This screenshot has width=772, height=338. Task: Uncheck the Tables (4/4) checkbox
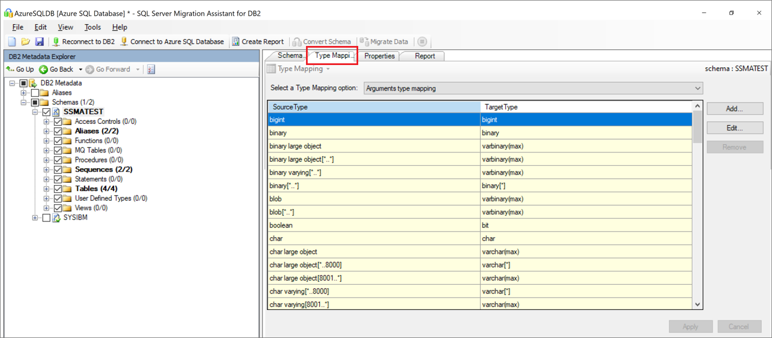57,188
